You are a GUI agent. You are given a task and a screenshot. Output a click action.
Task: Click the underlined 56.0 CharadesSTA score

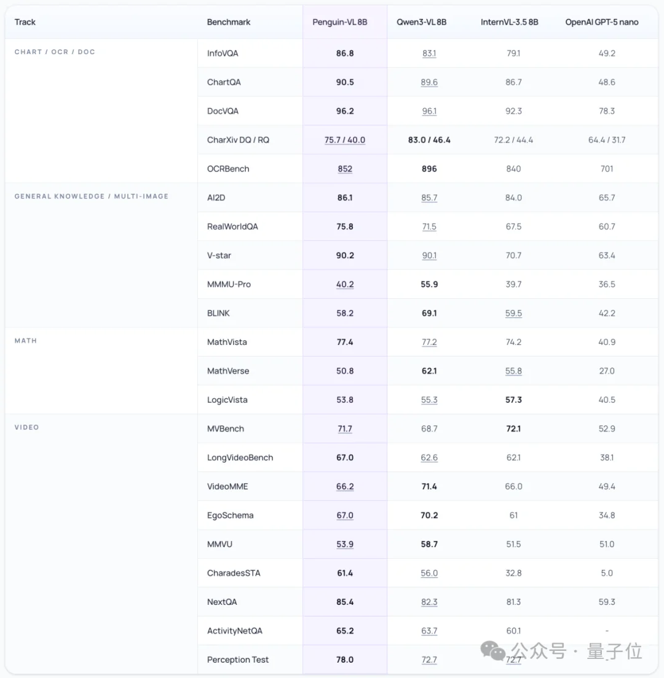(429, 574)
